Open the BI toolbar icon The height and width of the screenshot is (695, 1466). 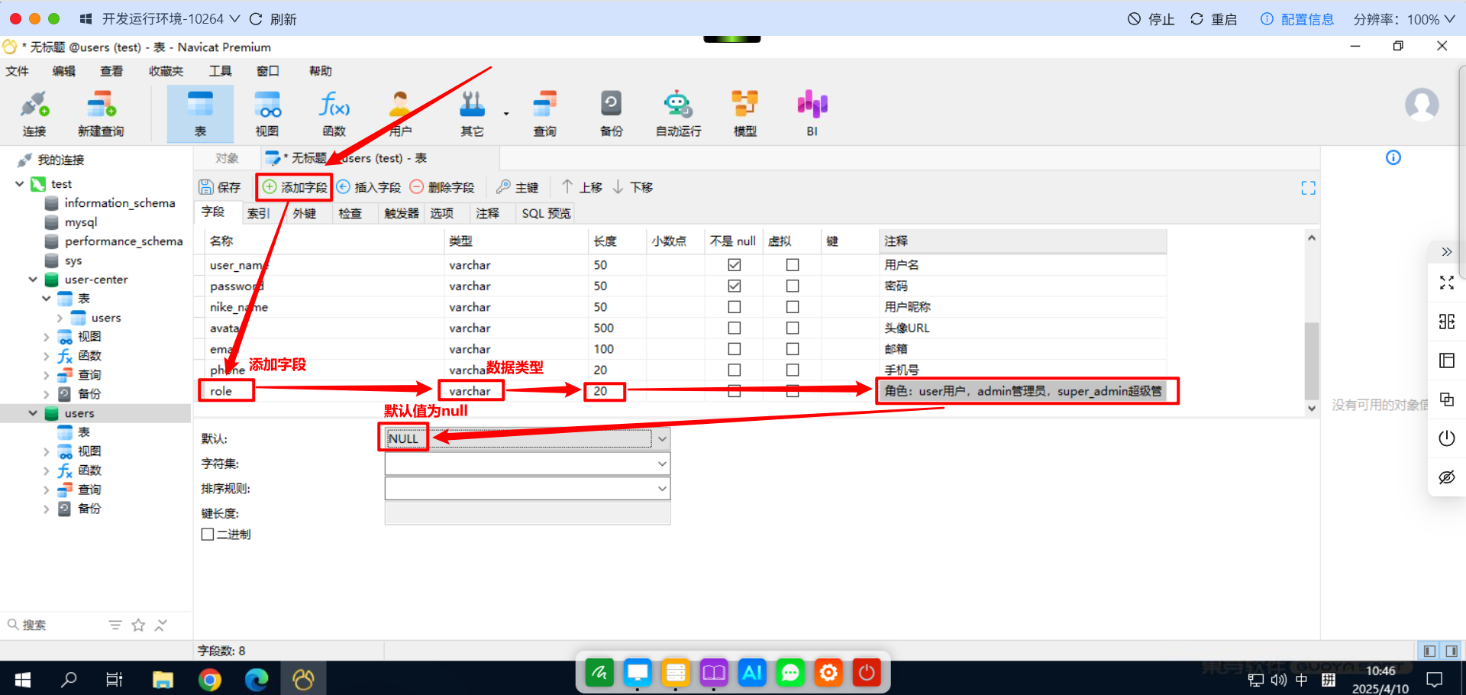tap(812, 113)
